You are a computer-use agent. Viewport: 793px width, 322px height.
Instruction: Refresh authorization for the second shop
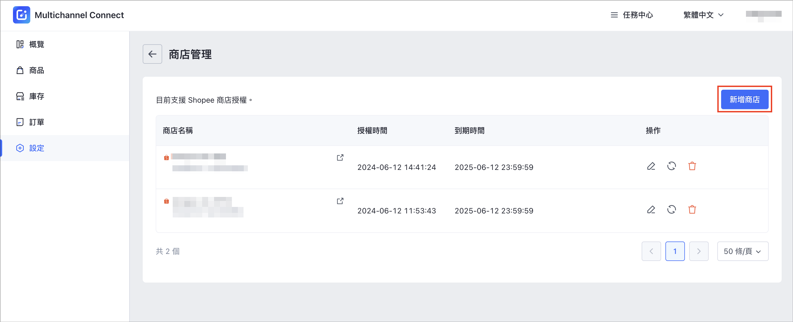point(671,210)
